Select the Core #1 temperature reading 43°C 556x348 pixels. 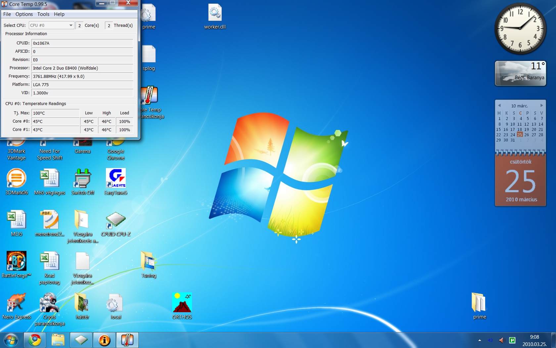click(55, 130)
